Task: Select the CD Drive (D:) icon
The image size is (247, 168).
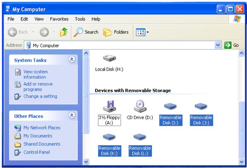Action: pos(140,106)
